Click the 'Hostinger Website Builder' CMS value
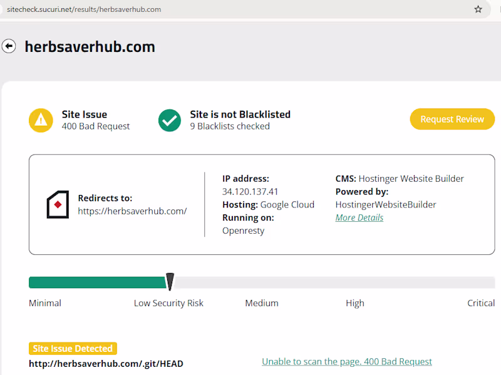Screen dimensions: 501x375 [x=411, y=179]
